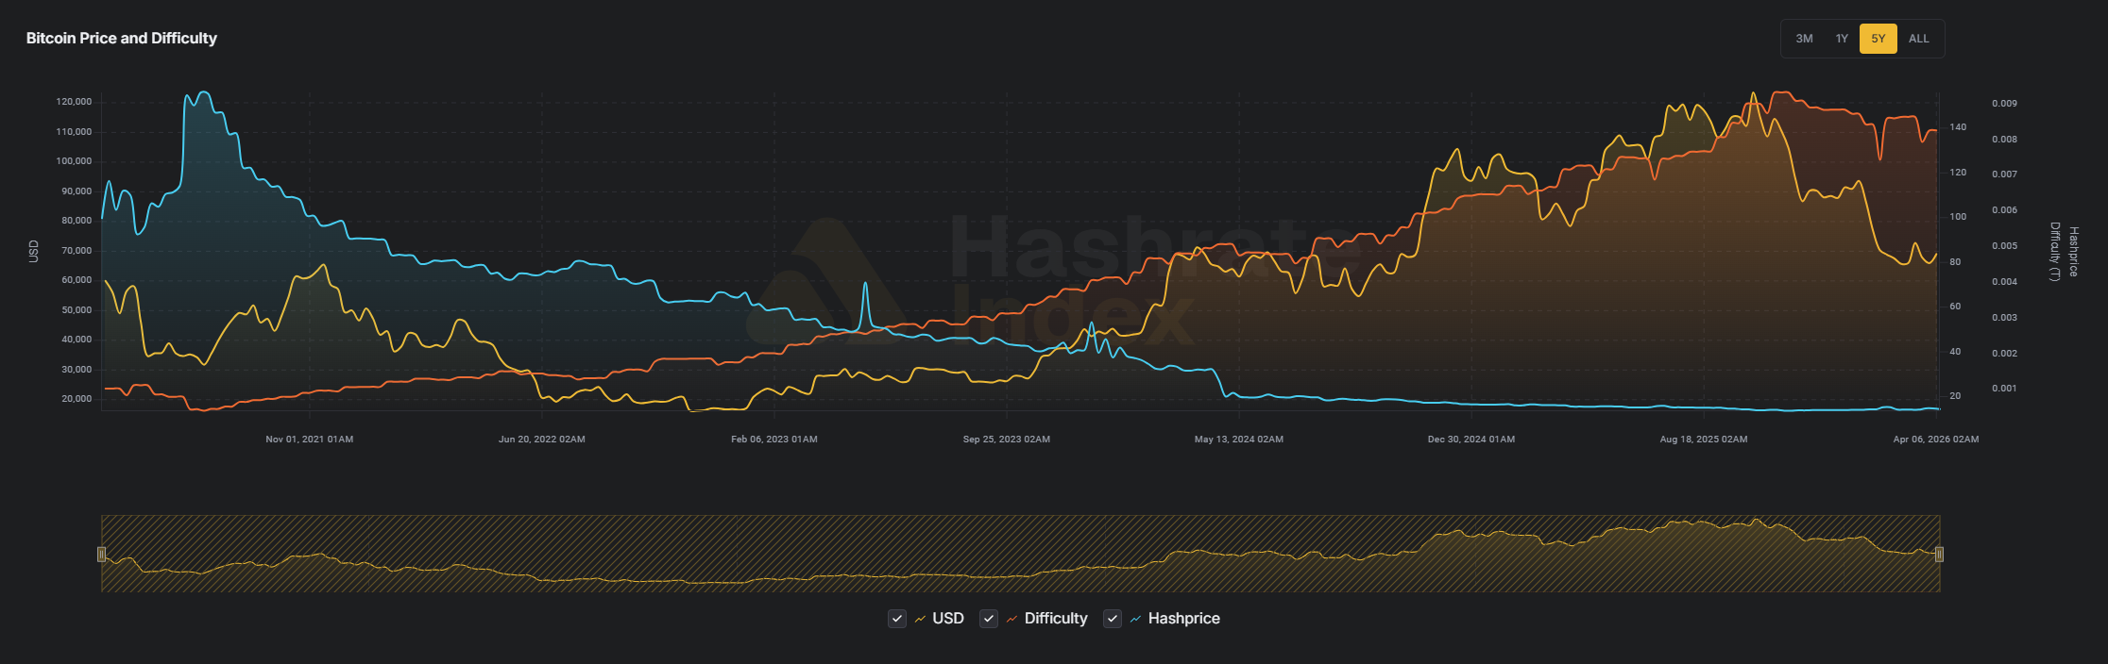This screenshot has height=664, width=2108.
Task: Select the 1Y time range
Action: pos(1842,39)
